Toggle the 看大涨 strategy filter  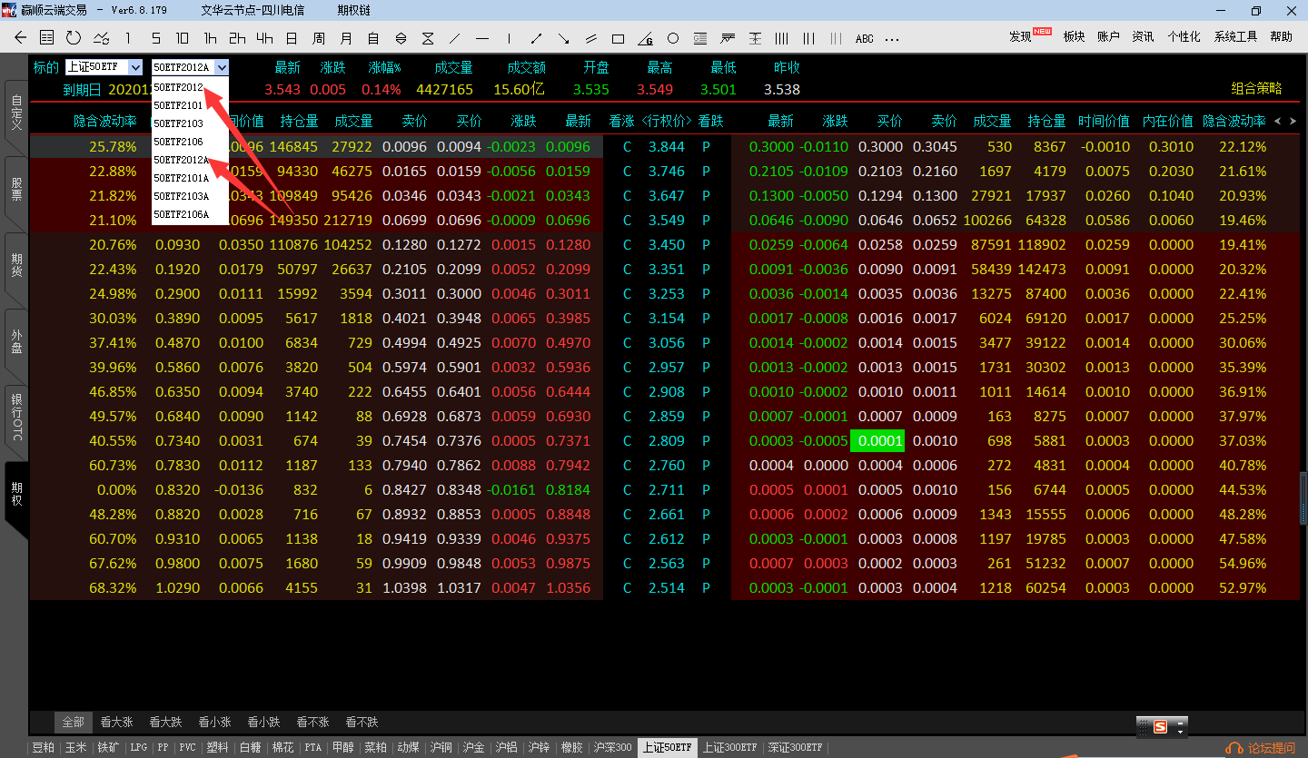tap(116, 723)
